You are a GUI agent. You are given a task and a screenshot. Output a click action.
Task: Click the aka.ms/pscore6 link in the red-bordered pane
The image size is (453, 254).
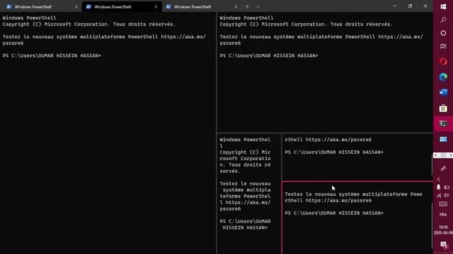pyautogui.click(x=338, y=200)
